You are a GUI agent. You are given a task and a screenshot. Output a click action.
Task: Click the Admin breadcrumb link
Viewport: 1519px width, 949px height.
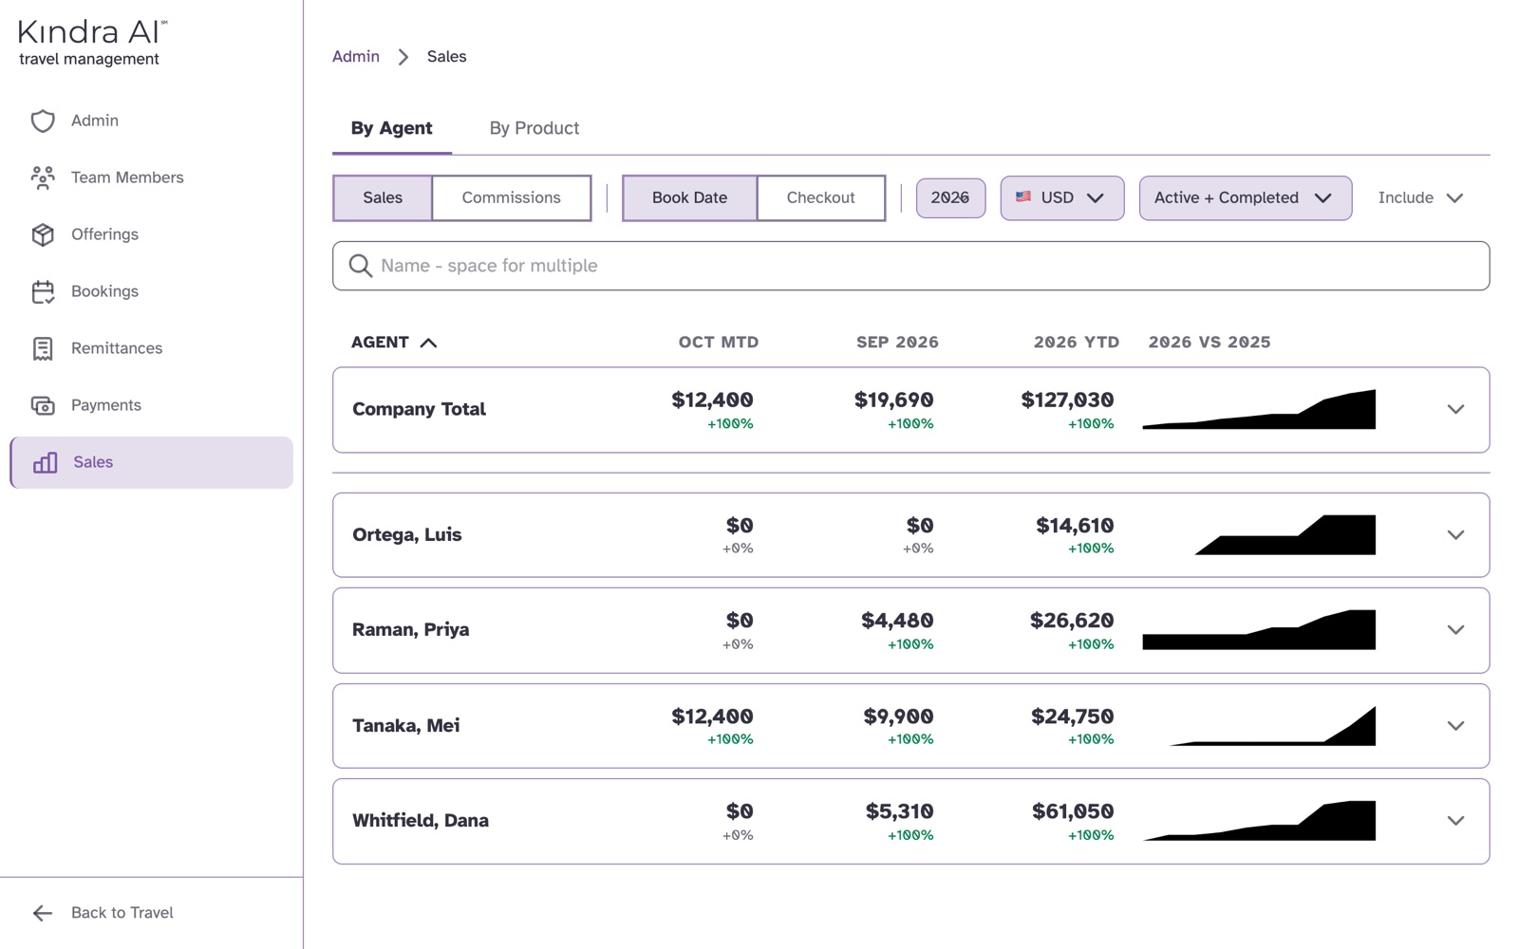coord(356,57)
